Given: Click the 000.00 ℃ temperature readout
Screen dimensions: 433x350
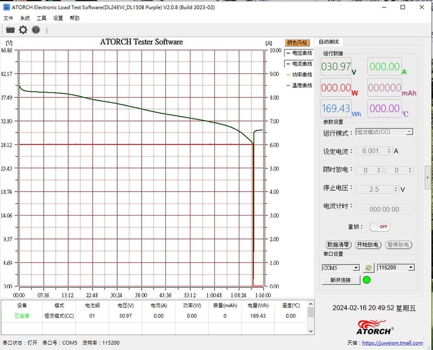Looking at the screenshot, I should pyautogui.click(x=385, y=108).
